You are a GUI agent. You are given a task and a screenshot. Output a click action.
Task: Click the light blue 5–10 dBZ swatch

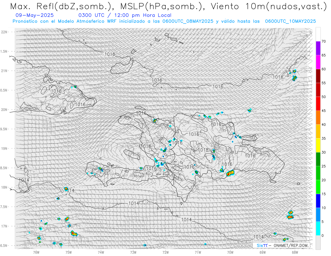tap(318, 215)
